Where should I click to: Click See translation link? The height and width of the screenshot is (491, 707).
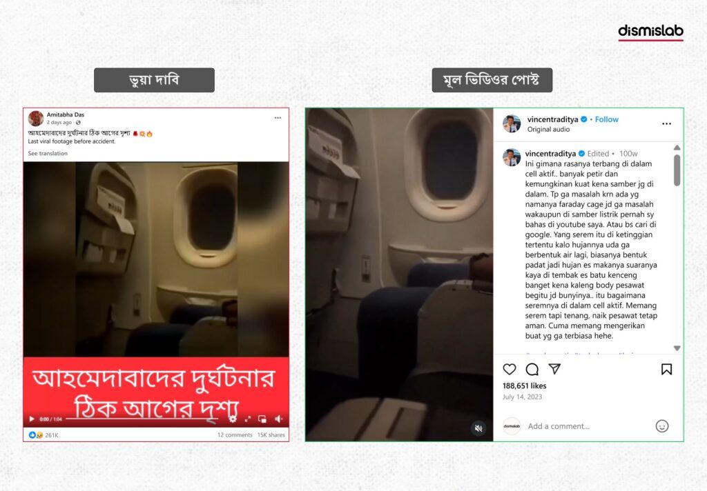click(48, 153)
